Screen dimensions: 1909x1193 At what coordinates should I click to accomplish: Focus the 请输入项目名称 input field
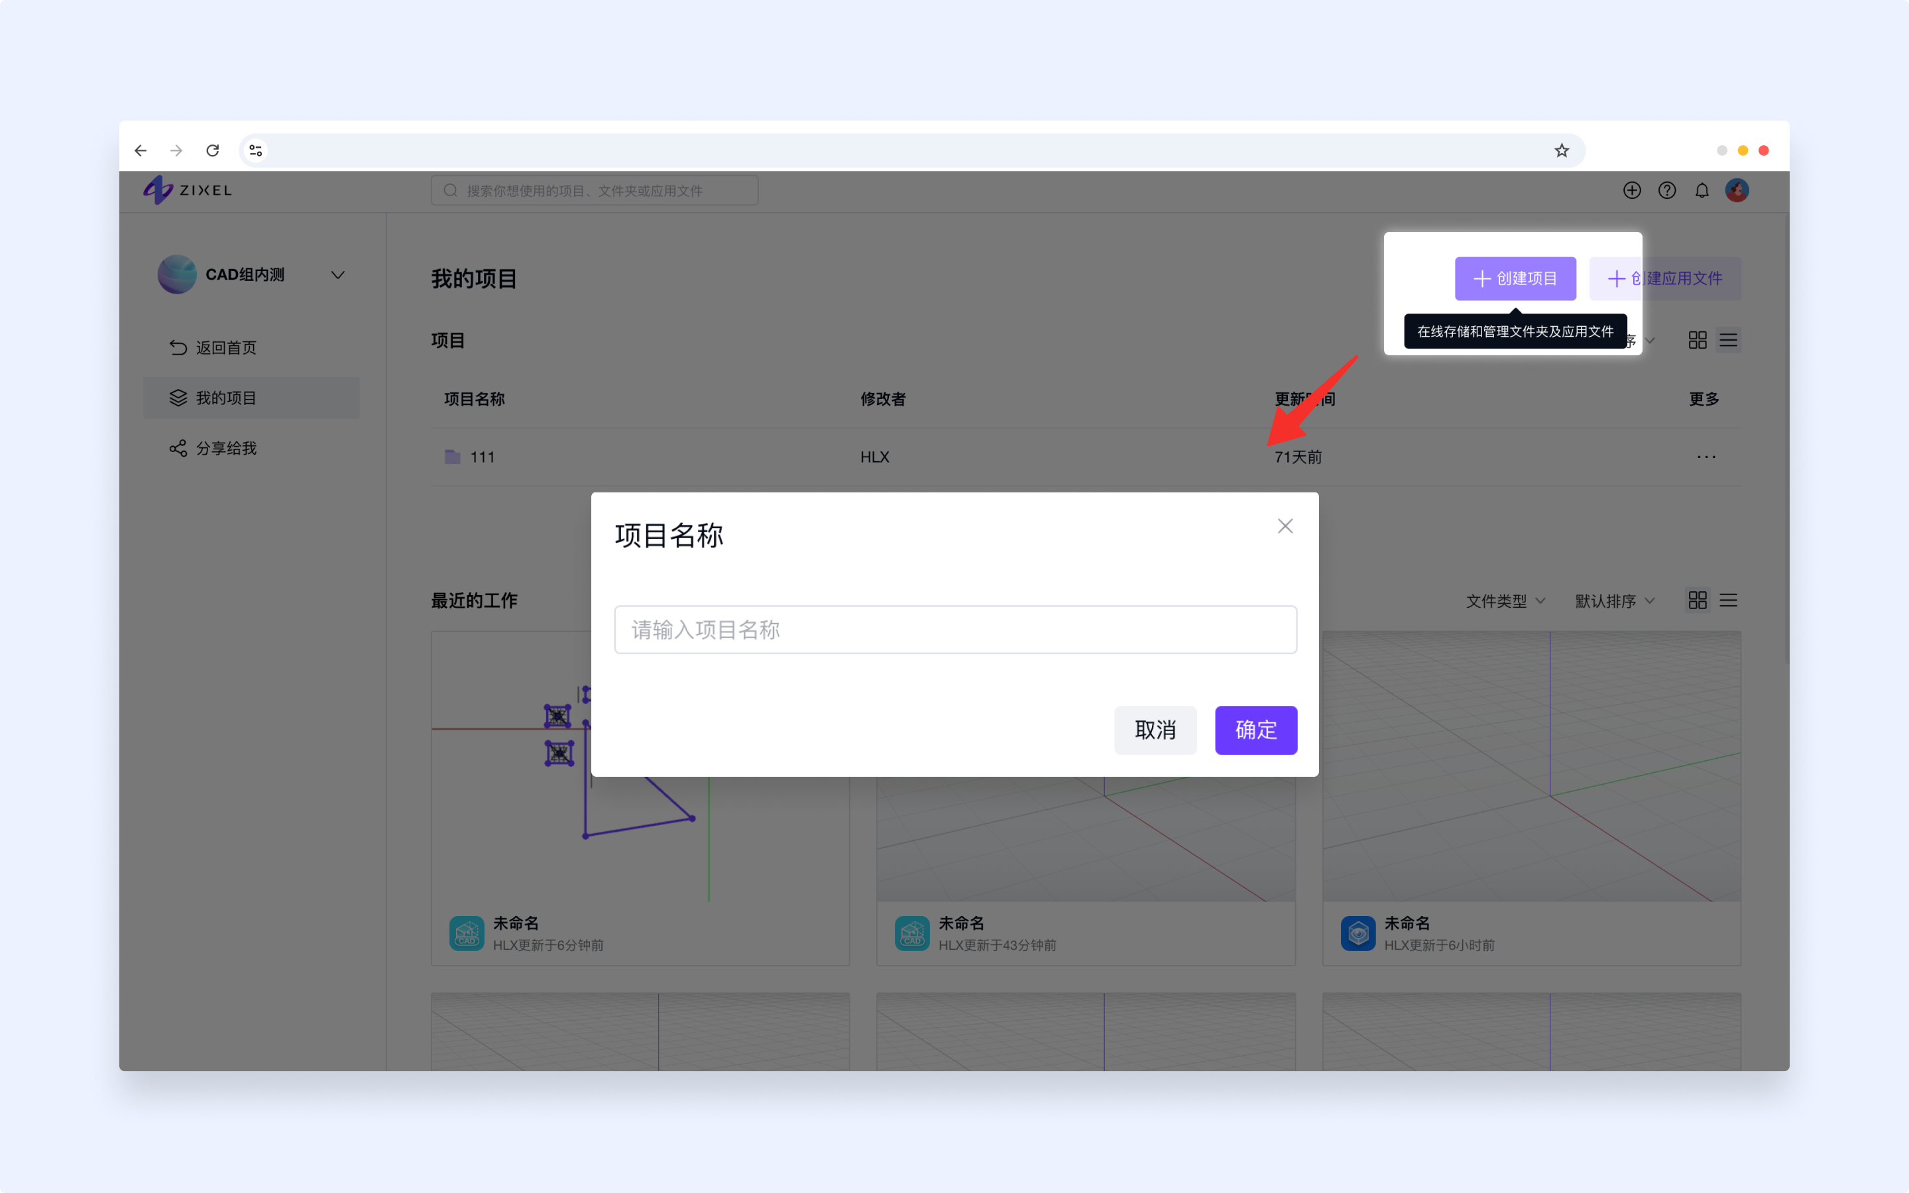pos(955,630)
